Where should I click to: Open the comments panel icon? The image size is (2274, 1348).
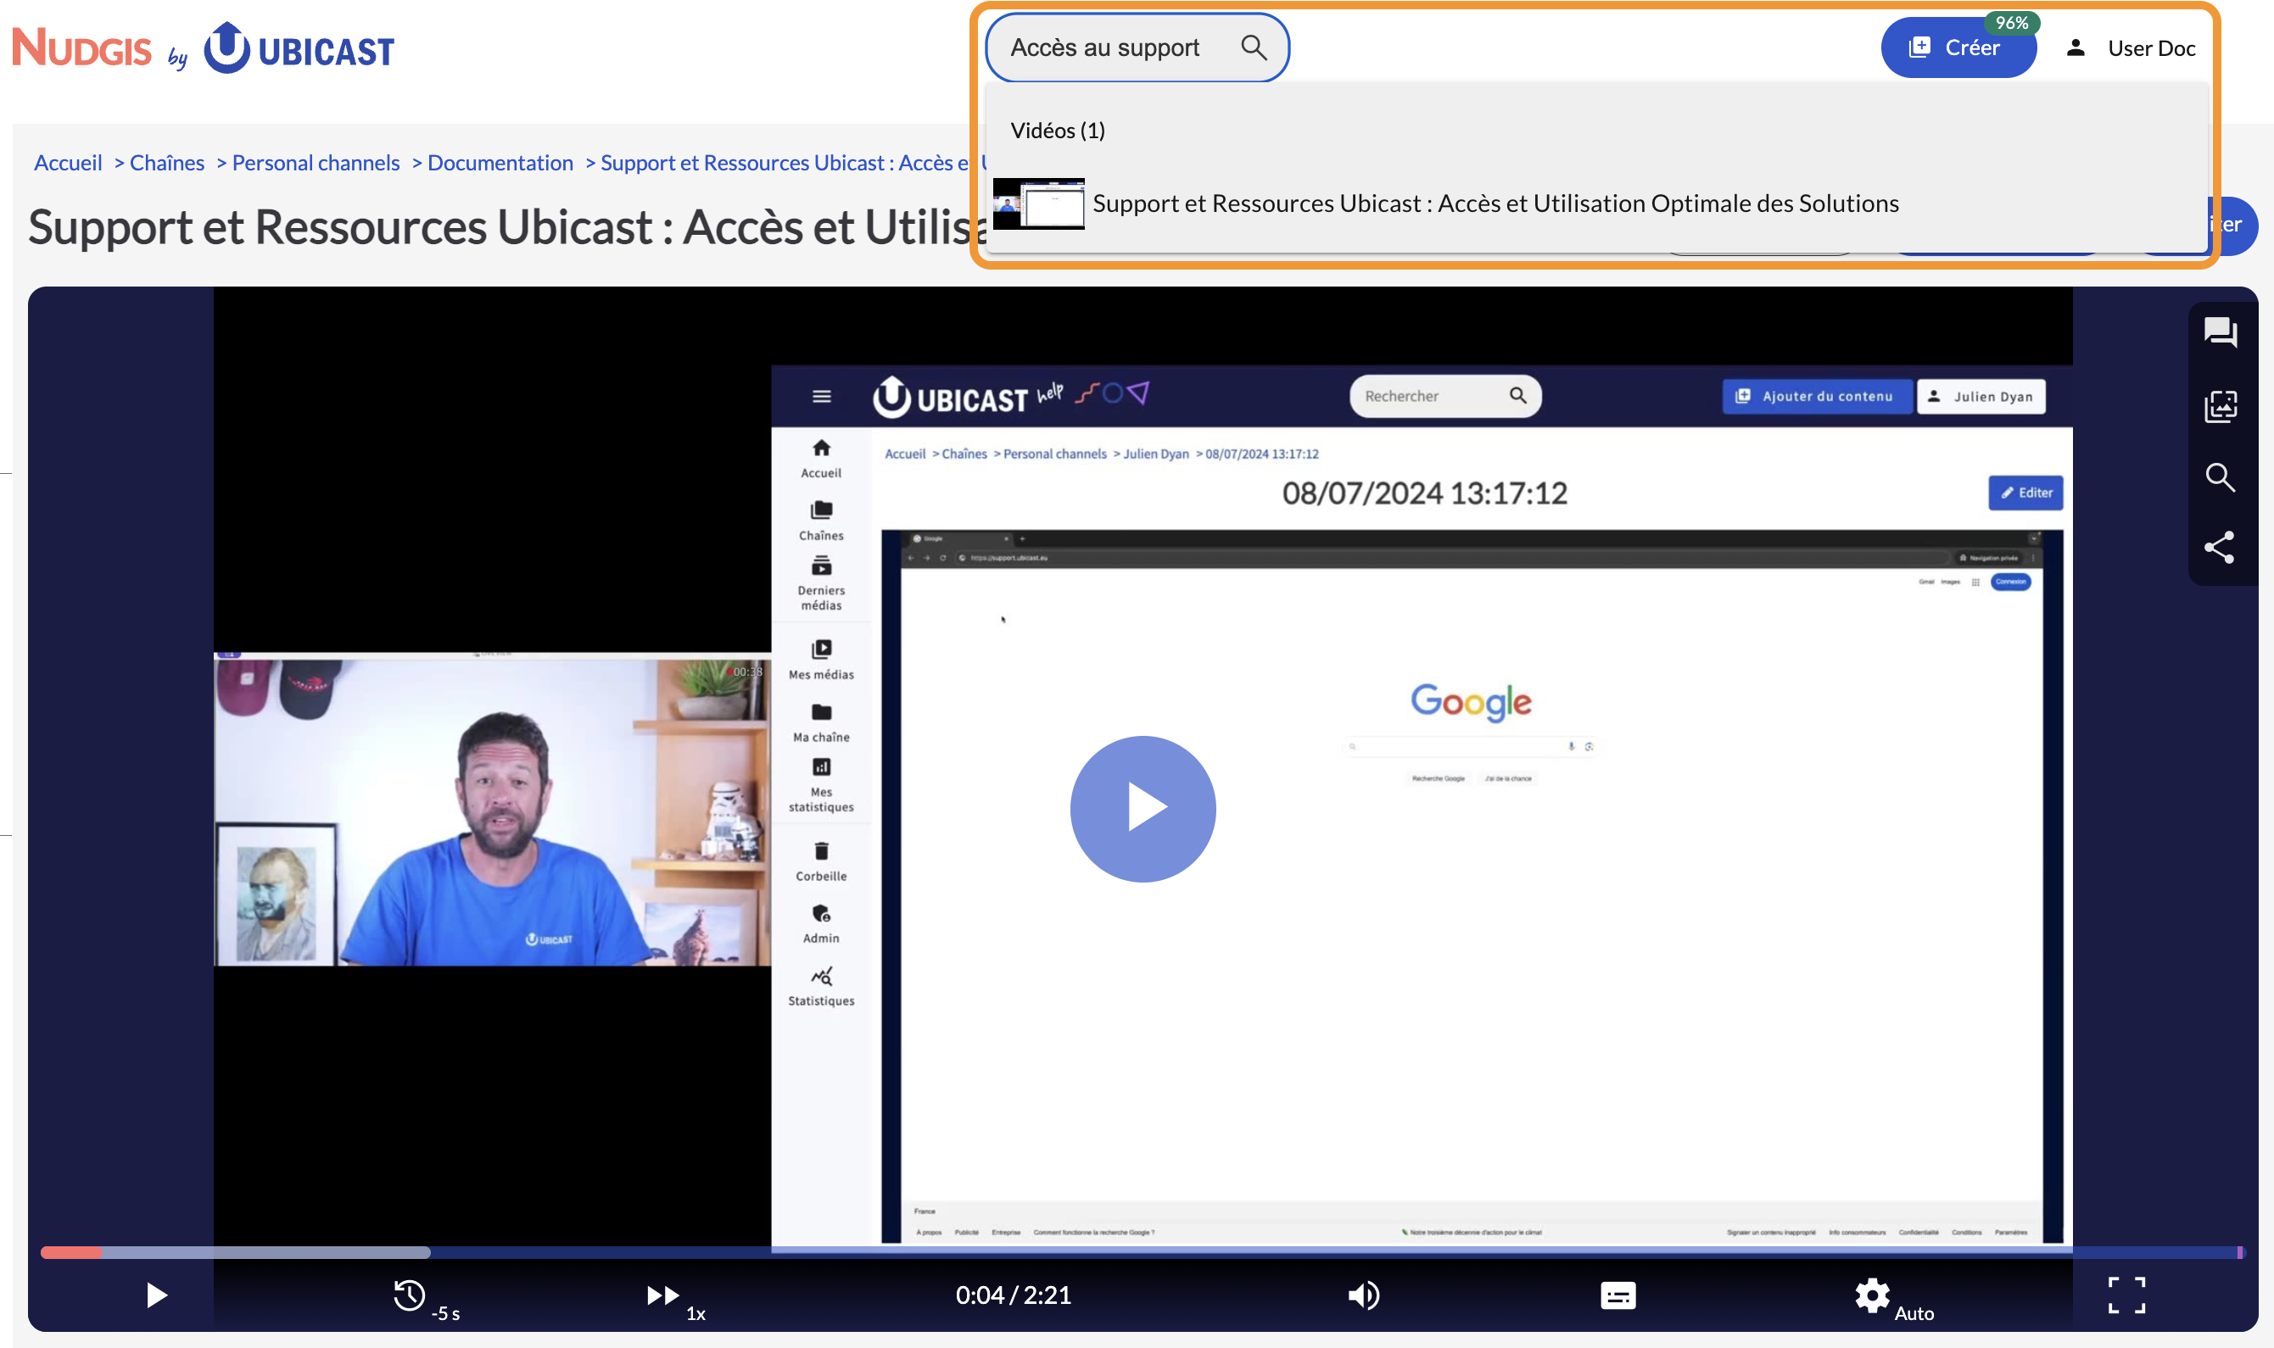[x=2220, y=332]
